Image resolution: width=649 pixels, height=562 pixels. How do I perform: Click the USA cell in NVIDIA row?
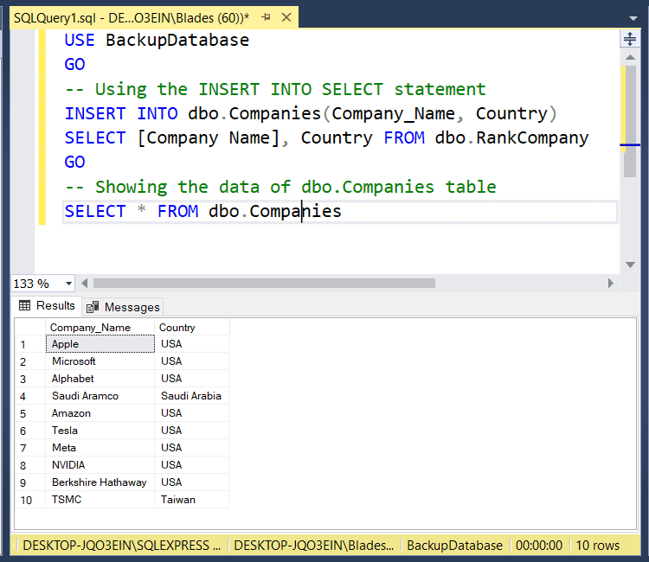[192, 465]
